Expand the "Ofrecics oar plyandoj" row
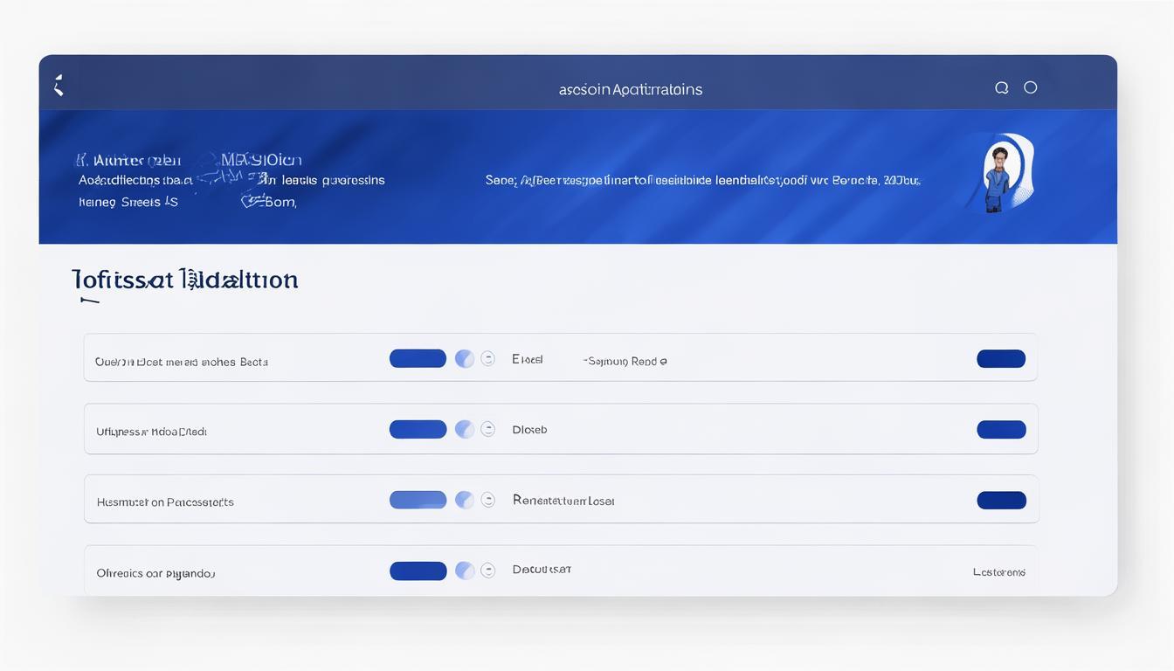Screen dimensions: 1174x671 pos(155,574)
